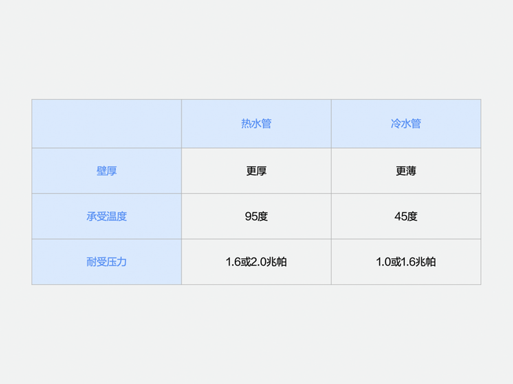Select the 耐受压力 row label

coord(107,262)
